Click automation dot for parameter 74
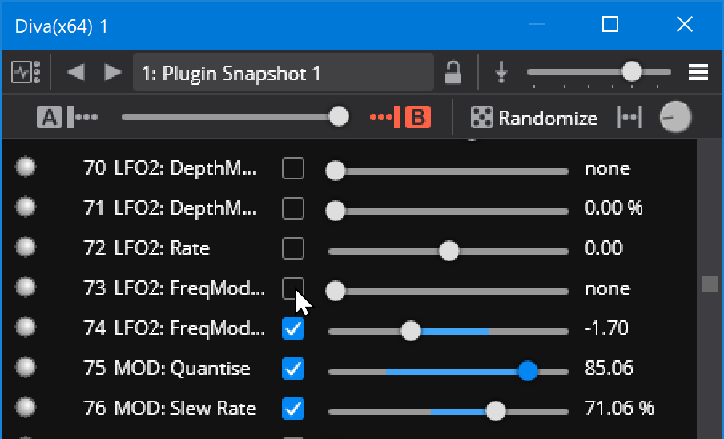 [26, 328]
